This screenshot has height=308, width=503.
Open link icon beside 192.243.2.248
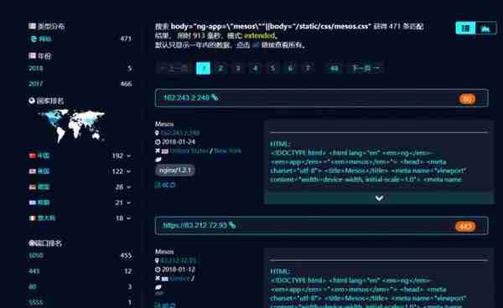[x=215, y=97]
